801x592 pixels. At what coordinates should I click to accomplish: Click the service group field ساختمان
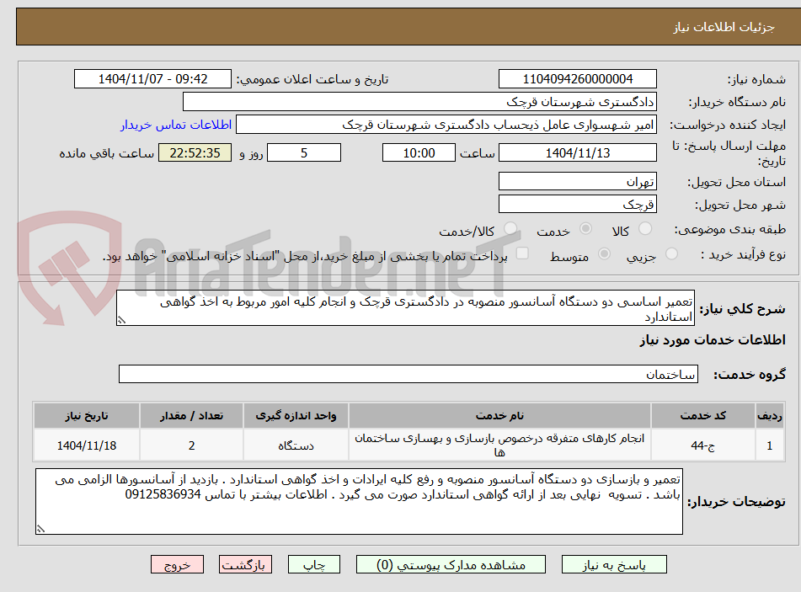(409, 375)
